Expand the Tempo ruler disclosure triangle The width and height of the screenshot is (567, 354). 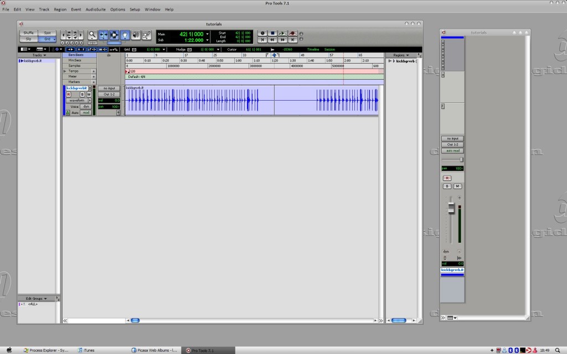click(x=65, y=71)
